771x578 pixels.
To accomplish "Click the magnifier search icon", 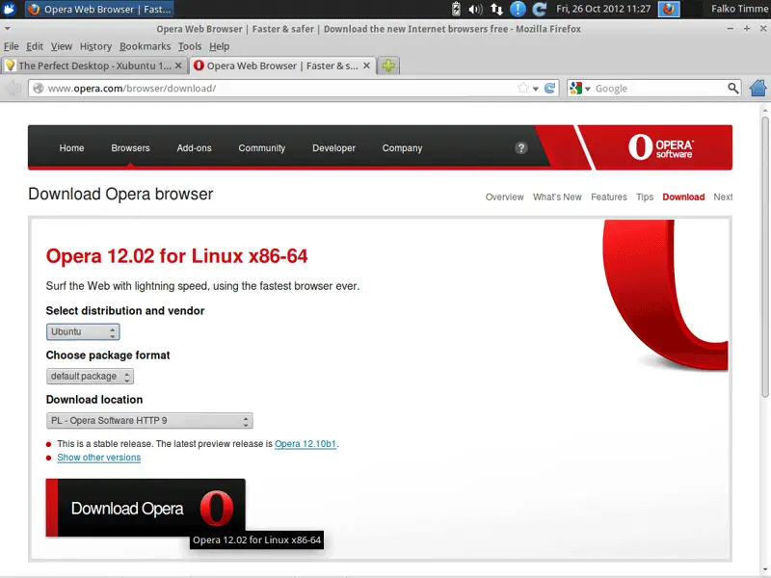I will point(732,88).
